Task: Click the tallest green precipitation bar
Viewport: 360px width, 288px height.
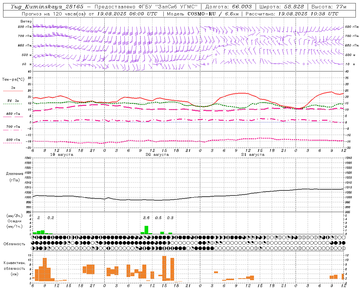Action: tap(146, 230)
